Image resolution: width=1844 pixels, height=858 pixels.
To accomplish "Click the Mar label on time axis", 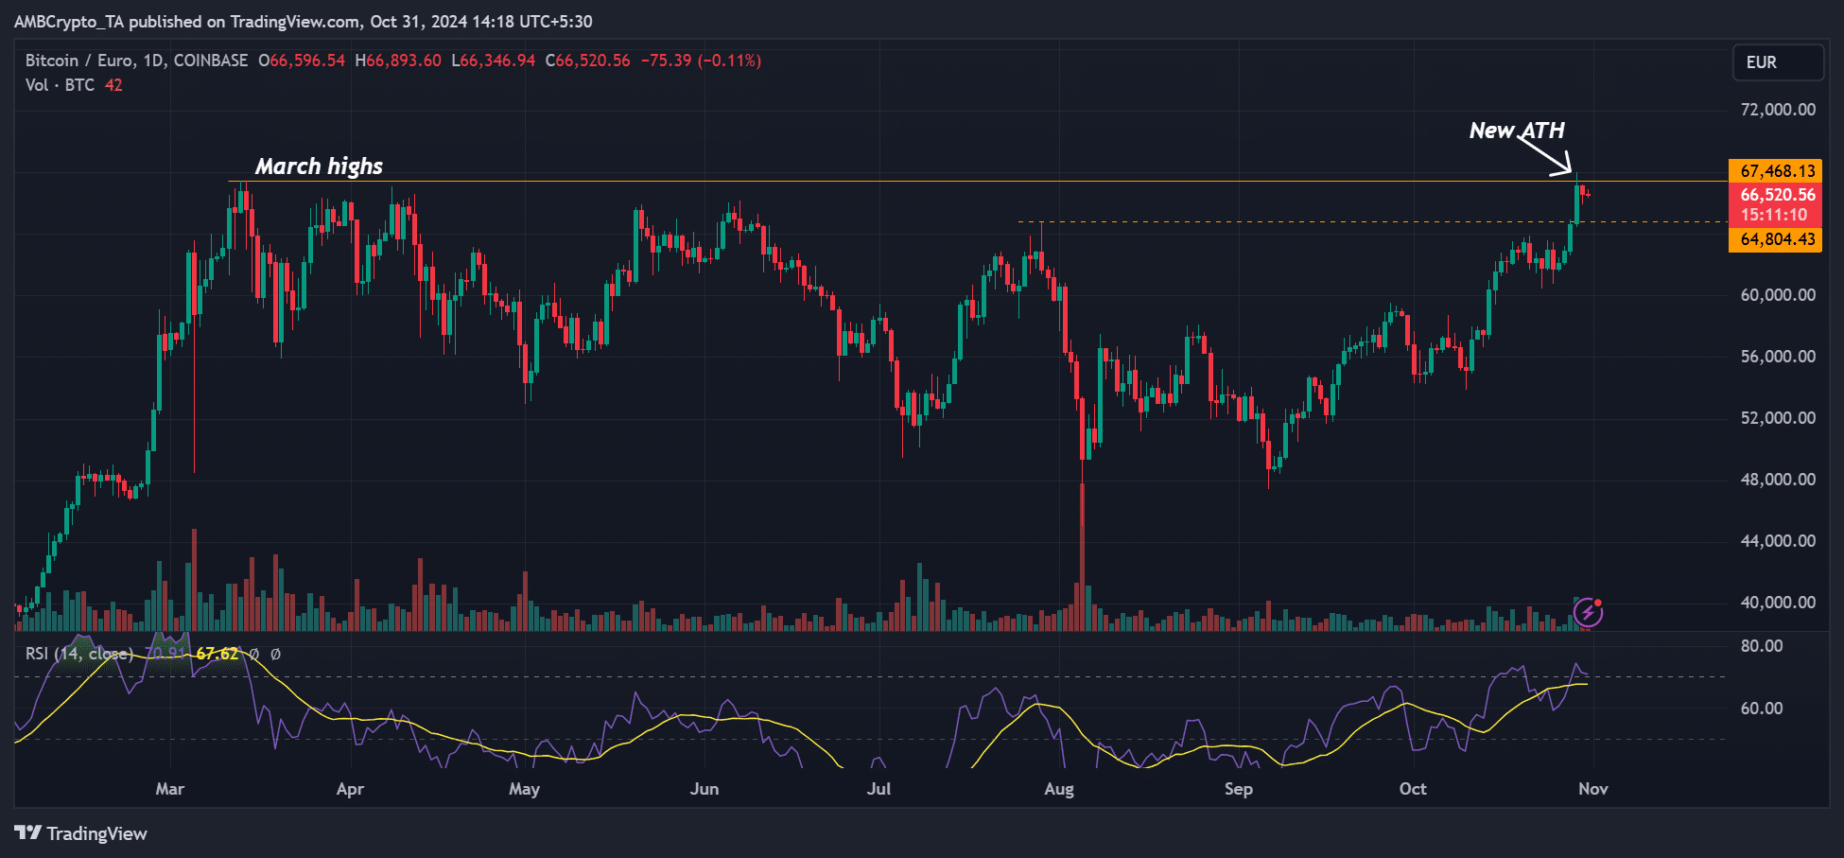I will coord(170,789).
